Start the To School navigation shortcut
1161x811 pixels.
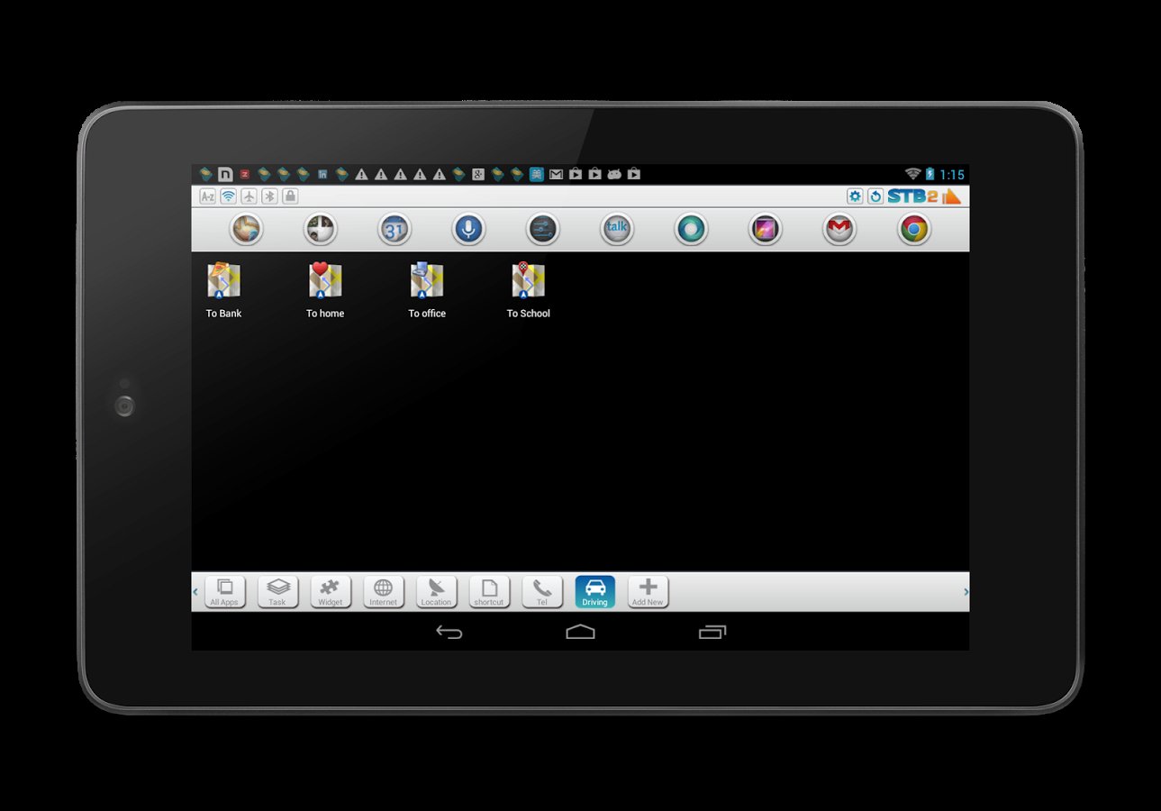(x=528, y=281)
